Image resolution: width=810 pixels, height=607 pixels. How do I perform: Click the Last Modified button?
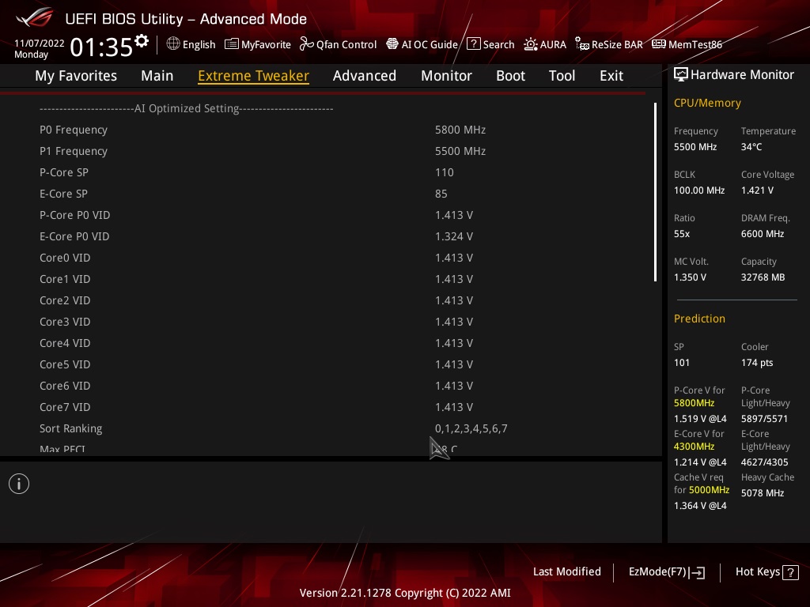566,571
